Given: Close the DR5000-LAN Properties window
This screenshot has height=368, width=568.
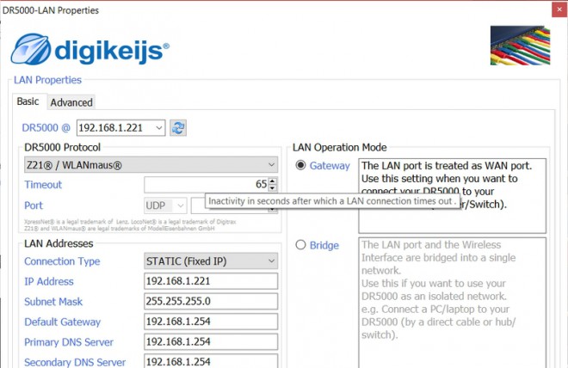Looking at the screenshot, I should 559,9.
